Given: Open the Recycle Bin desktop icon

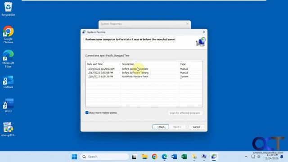Looking at the screenshot, I should point(8,9).
